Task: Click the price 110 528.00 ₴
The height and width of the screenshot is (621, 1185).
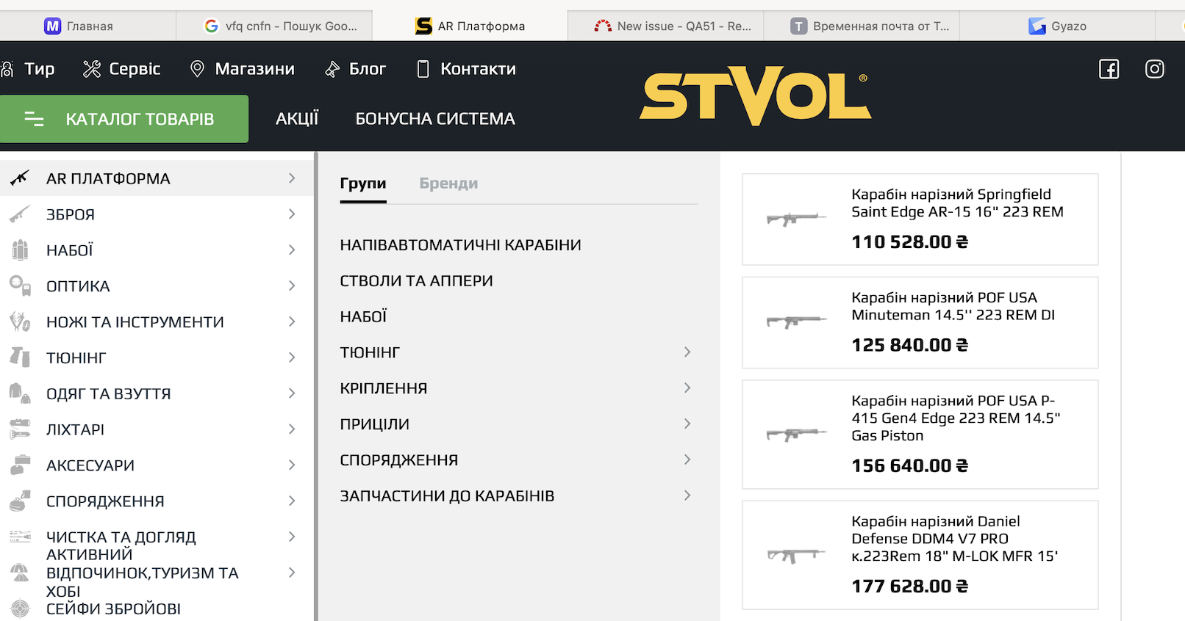Action: [910, 242]
